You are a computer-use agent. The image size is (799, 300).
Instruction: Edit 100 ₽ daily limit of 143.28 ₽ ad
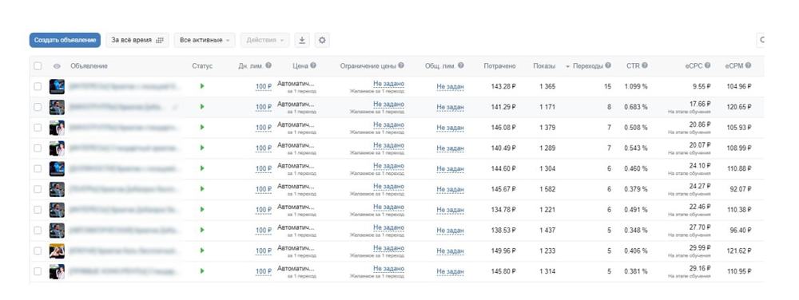264,86
